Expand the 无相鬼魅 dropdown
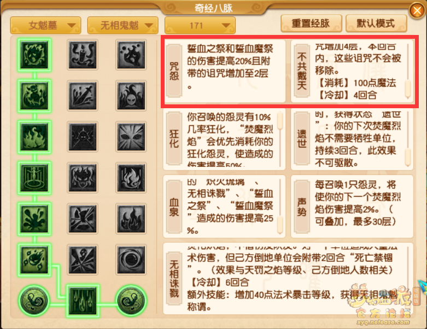The width and height of the screenshot is (427, 329). [x=123, y=25]
